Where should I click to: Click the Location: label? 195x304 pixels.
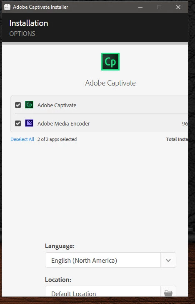pyautogui.click(x=58, y=279)
